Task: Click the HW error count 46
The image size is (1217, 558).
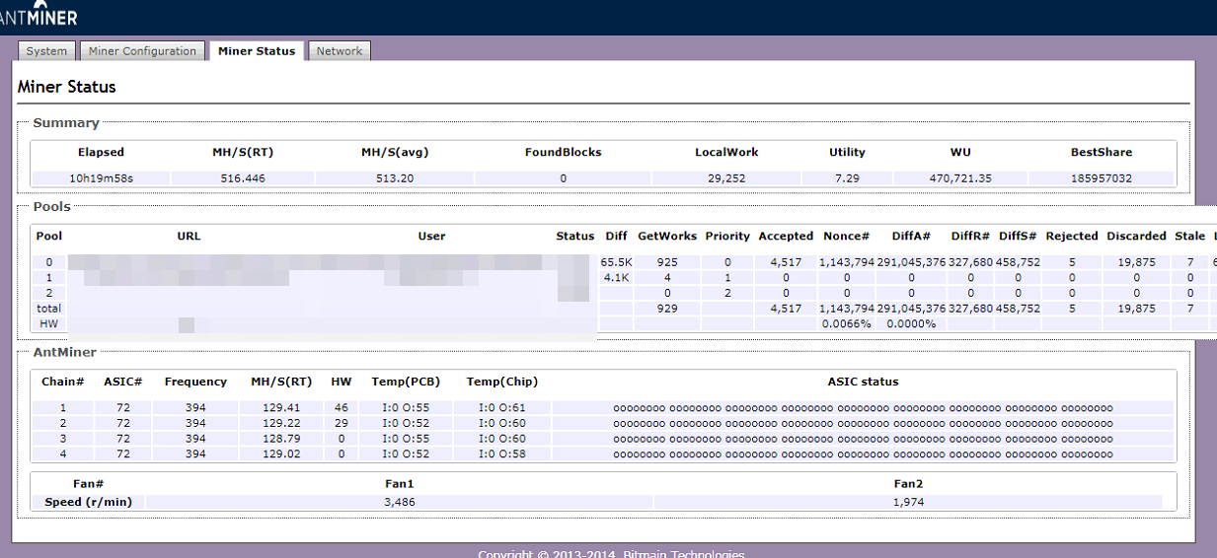Action: (x=341, y=407)
